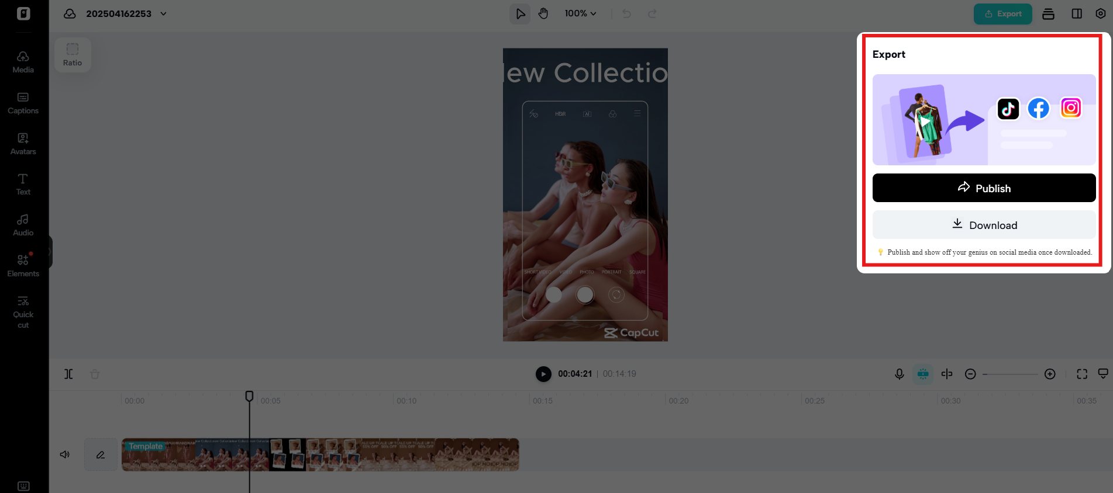The width and height of the screenshot is (1113, 493).
Task: Click the teal Export button
Action: (x=1002, y=13)
